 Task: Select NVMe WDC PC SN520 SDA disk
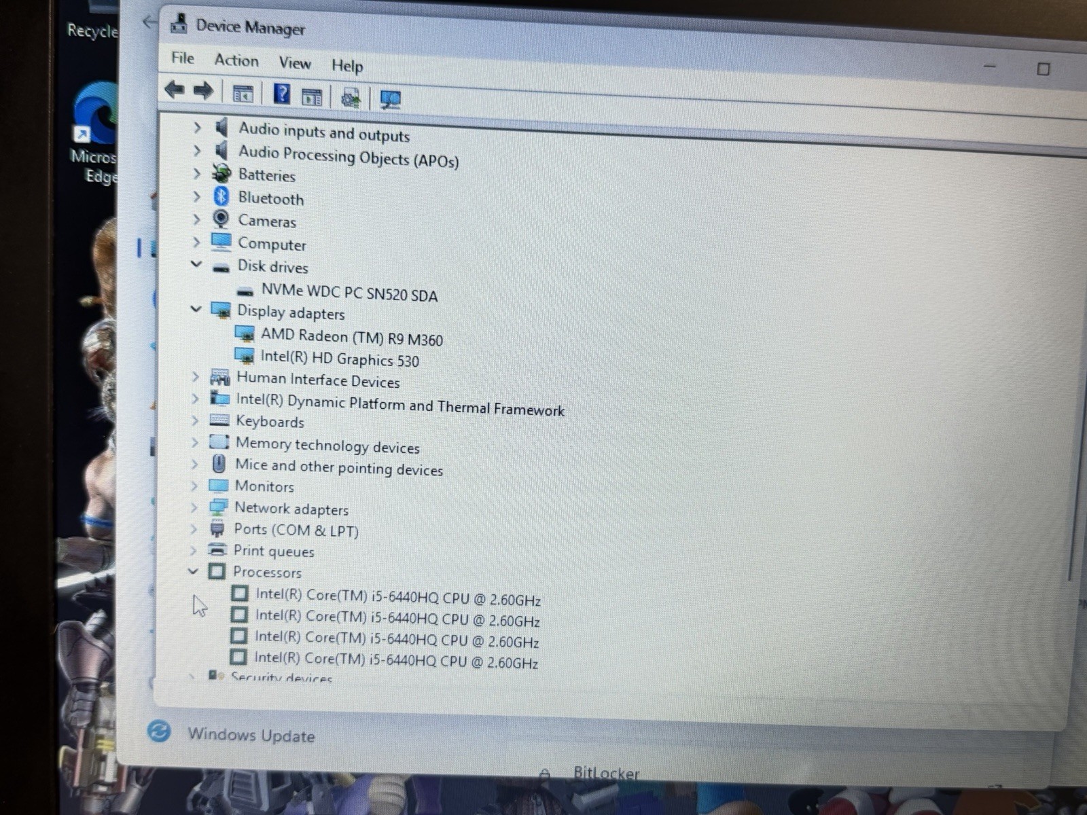(349, 292)
